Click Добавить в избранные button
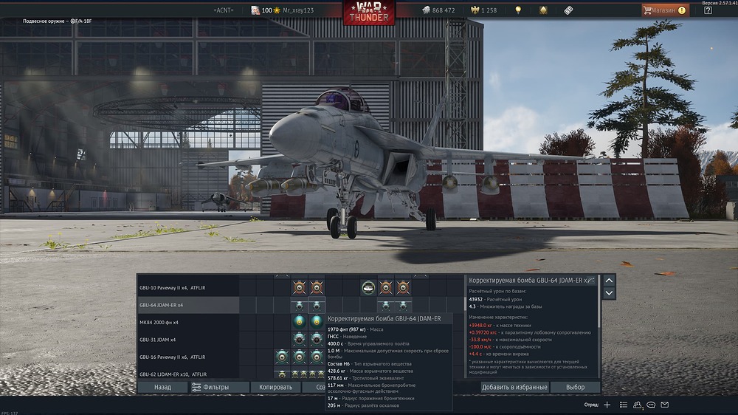 click(x=514, y=387)
